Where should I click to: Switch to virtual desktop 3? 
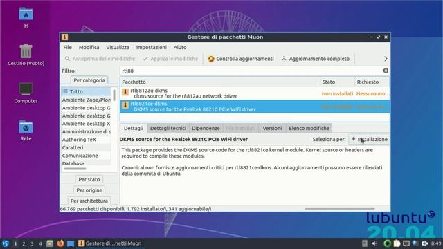[x=32, y=243]
